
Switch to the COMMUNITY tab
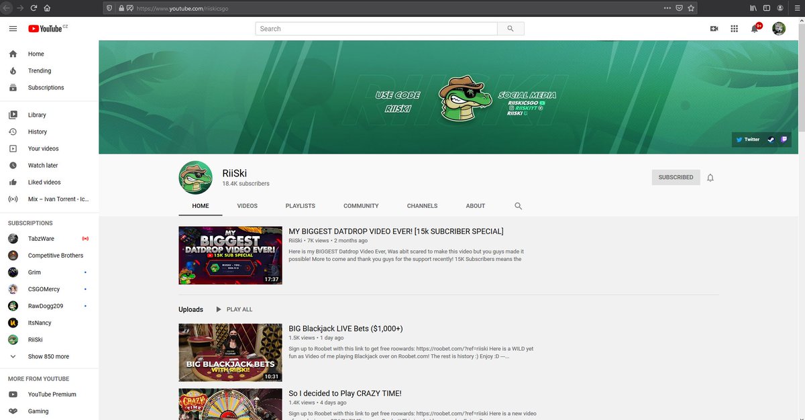(361, 206)
